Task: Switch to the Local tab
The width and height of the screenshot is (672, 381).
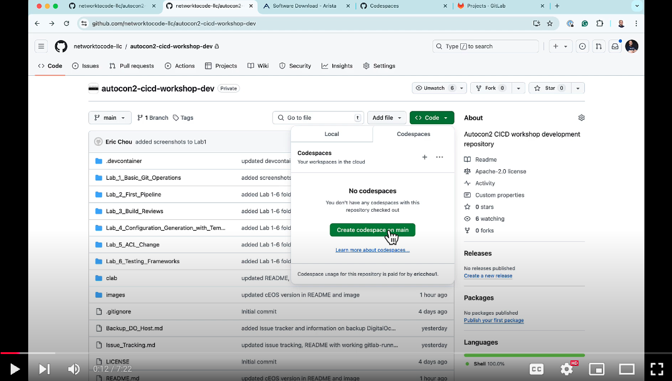Action: pos(332,134)
